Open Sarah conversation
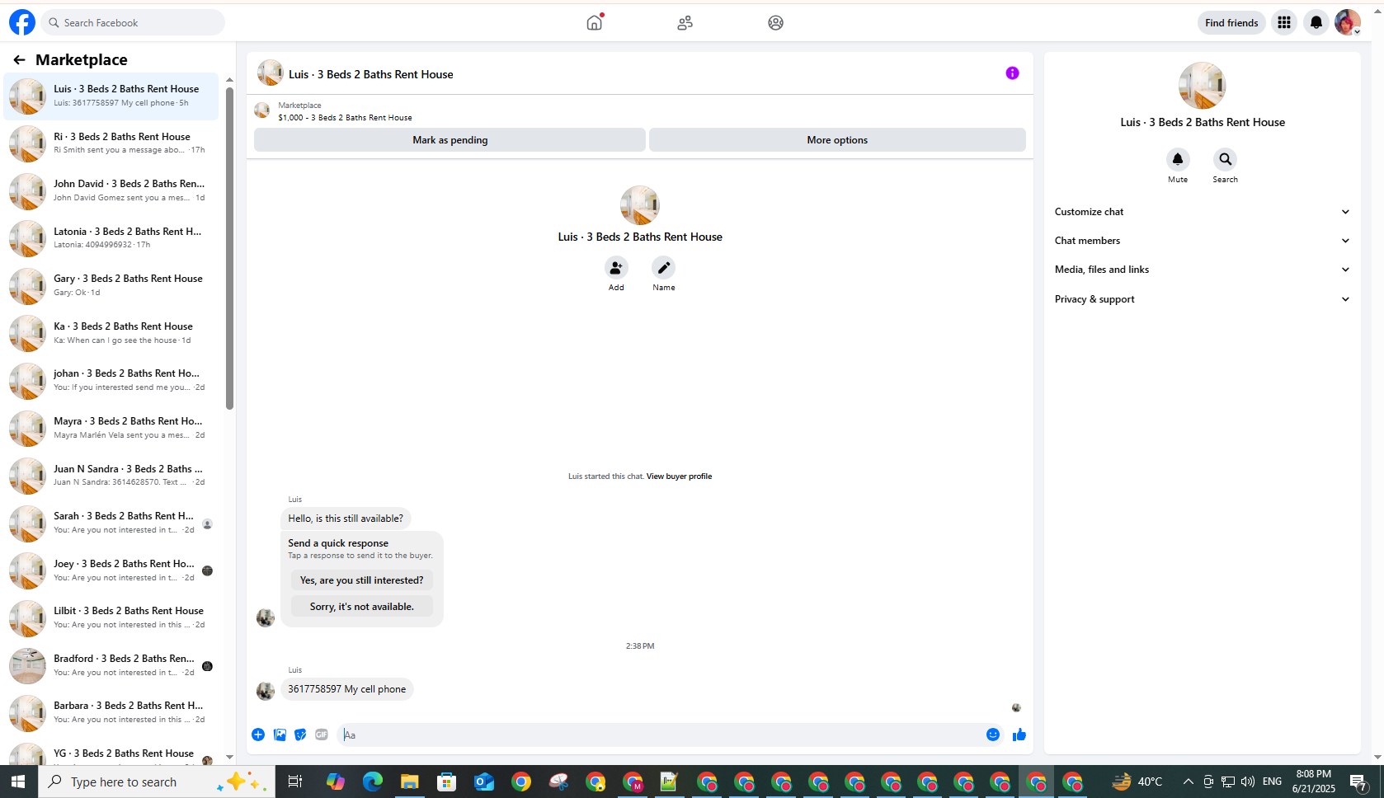 pyautogui.click(x=111, y=523)
